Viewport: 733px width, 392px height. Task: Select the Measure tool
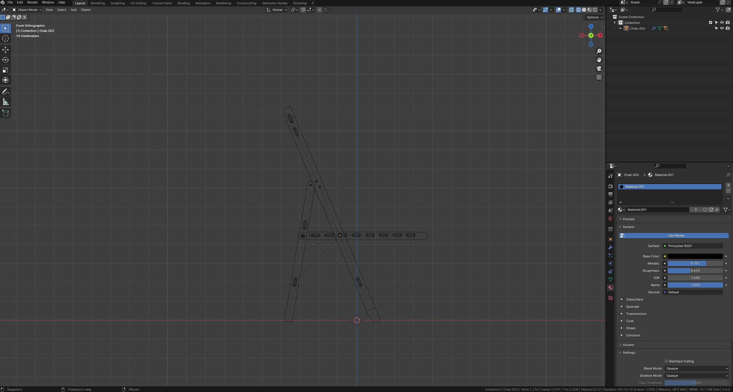pyautogui.click(x=5, y=102)
